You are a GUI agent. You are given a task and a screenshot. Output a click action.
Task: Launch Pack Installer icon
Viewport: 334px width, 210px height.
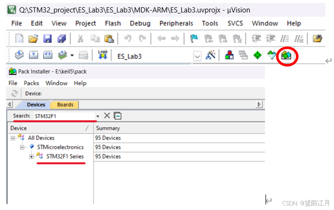[x=286, y=56]
